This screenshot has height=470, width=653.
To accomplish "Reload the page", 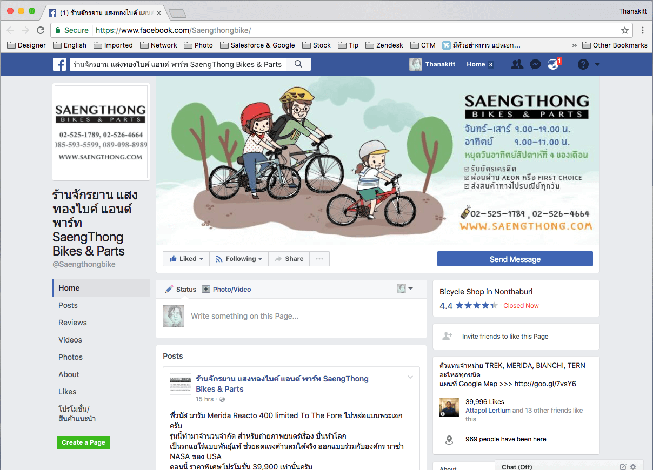I will pyautogui.click(x=41, y=30).
